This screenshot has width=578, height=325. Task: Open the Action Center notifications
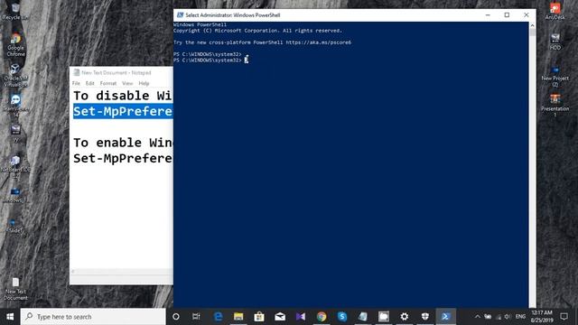click(564, 317)
